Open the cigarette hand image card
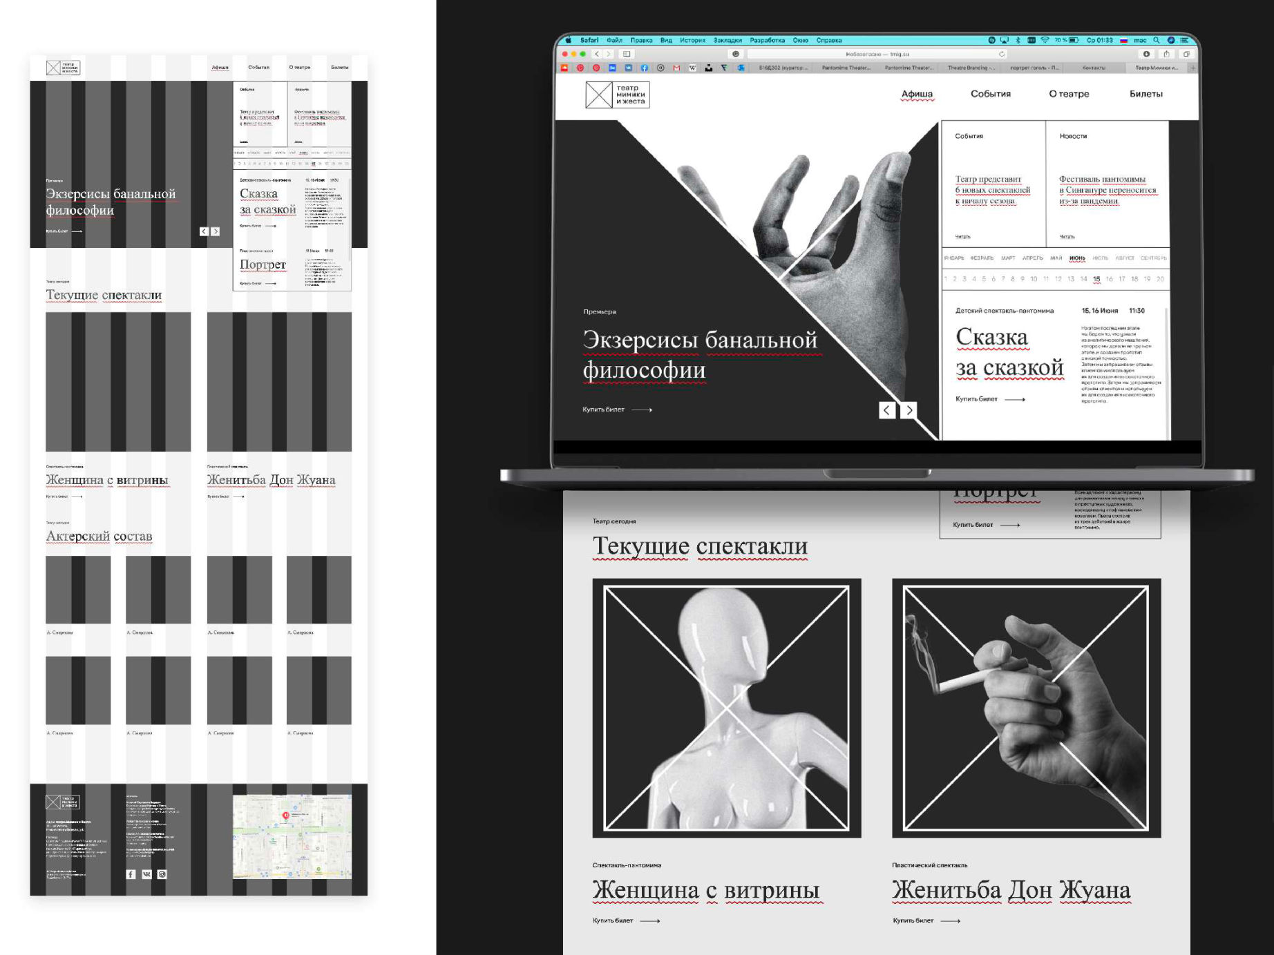 click(x=1026, y=708)
